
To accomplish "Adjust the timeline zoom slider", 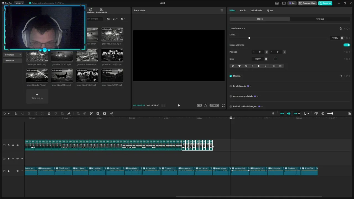I will [332, 114].
